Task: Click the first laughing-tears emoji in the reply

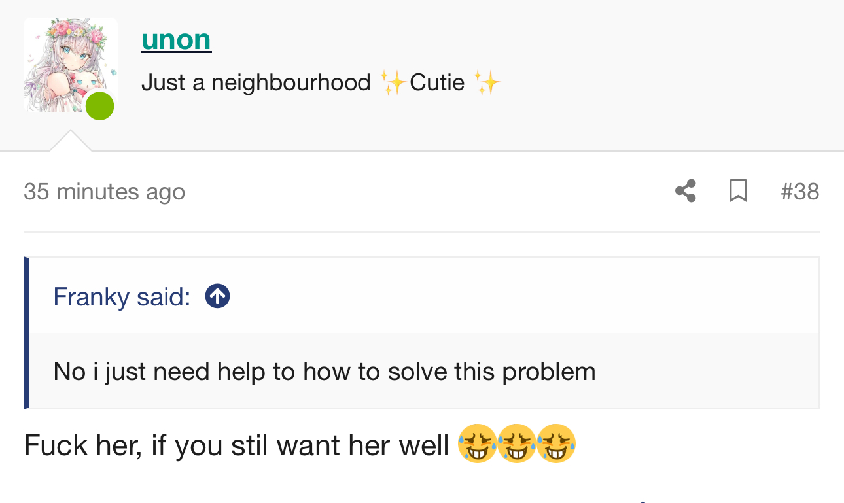Action: [x=477, y=444]
